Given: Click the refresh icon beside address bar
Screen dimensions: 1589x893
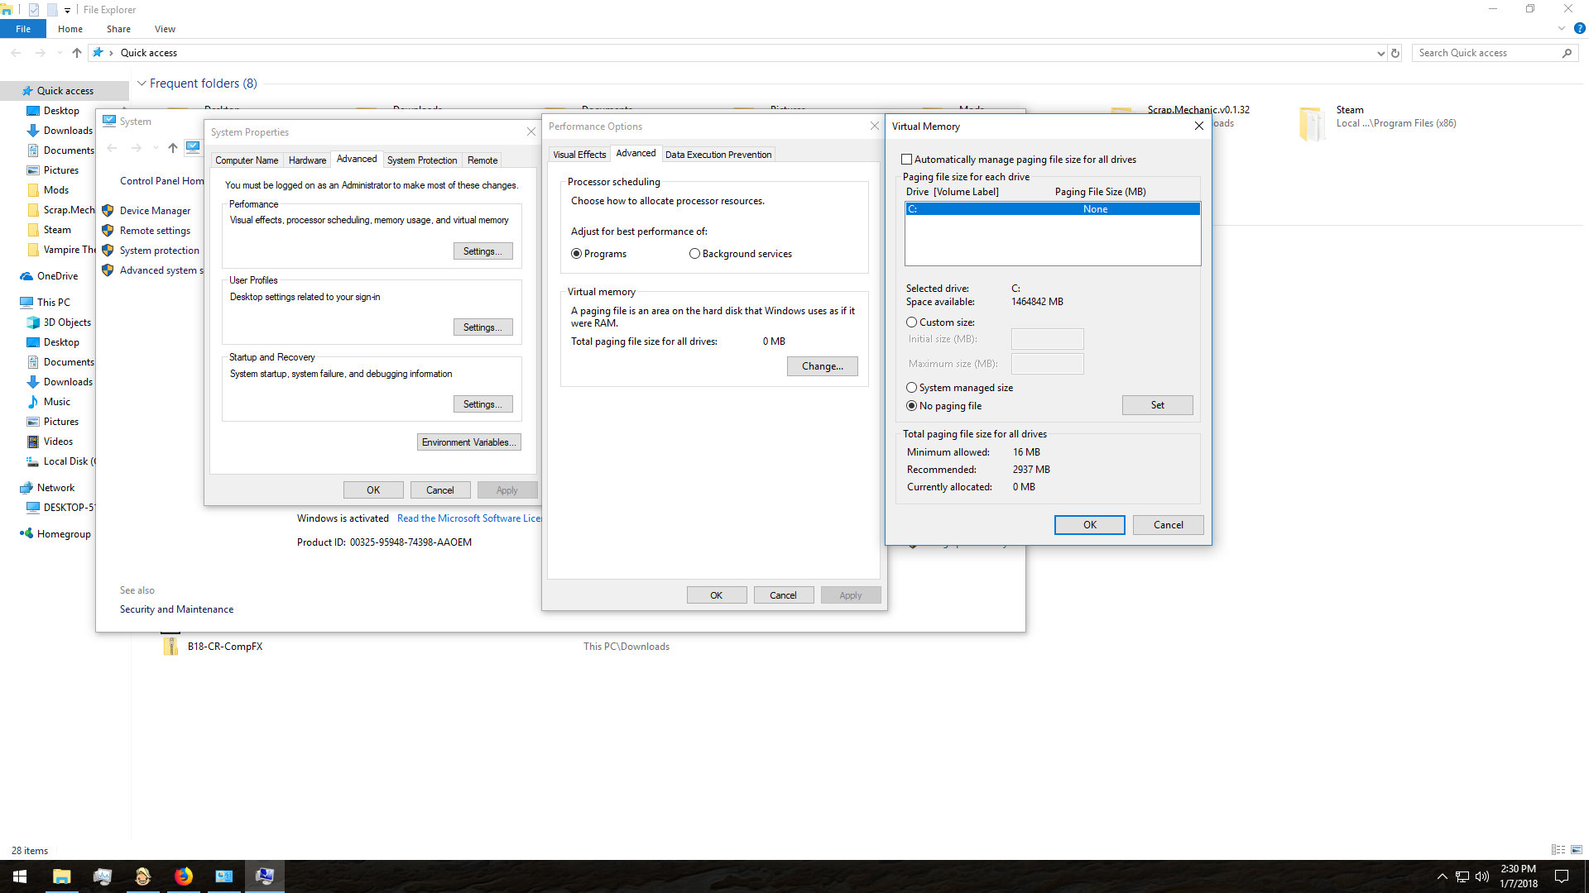Looking at the screenshot, I should coord(1395,53).
